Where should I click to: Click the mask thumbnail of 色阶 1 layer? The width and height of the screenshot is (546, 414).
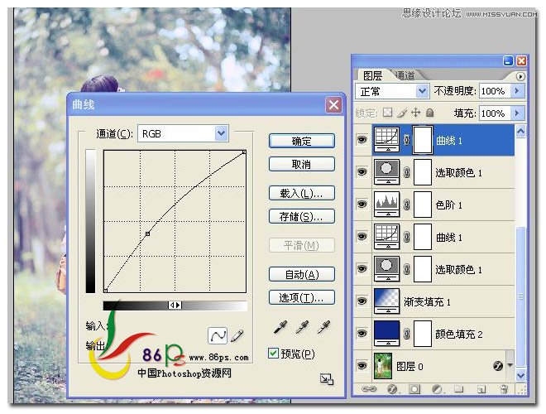point(423,205)
